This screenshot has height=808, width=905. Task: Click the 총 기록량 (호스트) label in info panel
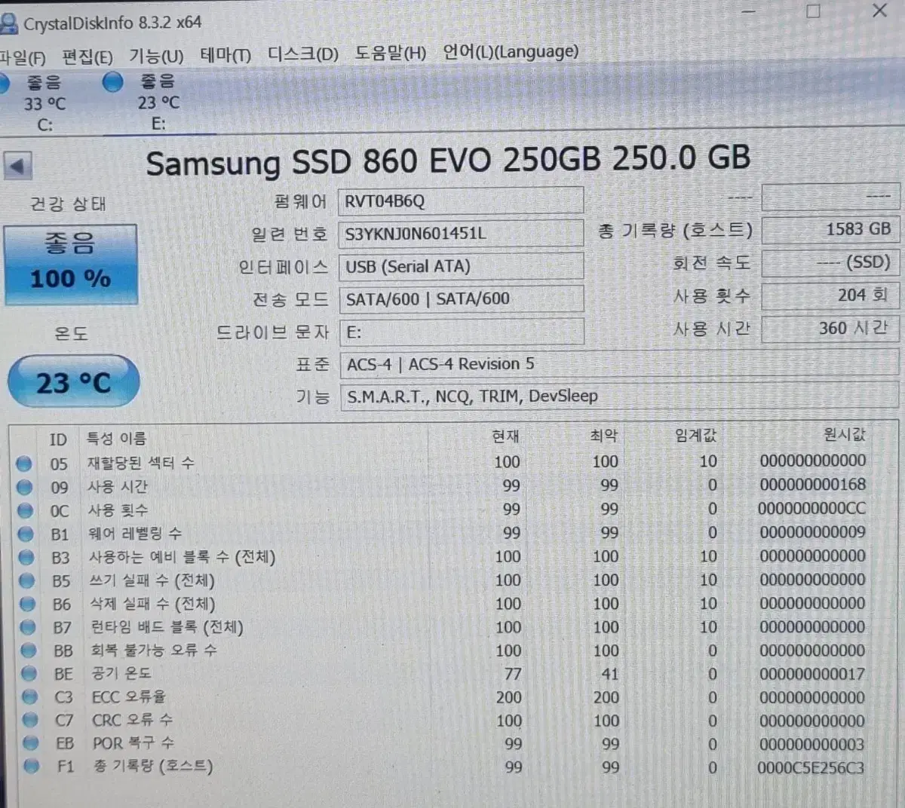(675, 231)
